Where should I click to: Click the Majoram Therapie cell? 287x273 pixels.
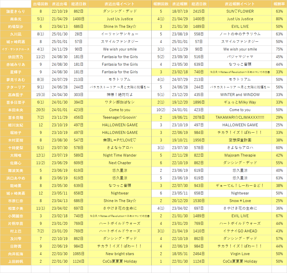(240, 155)
